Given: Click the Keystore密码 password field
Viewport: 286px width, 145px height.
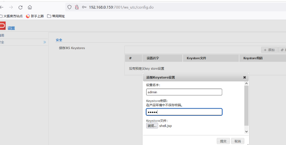Looking at the screenshot, I should click(184, 112).
